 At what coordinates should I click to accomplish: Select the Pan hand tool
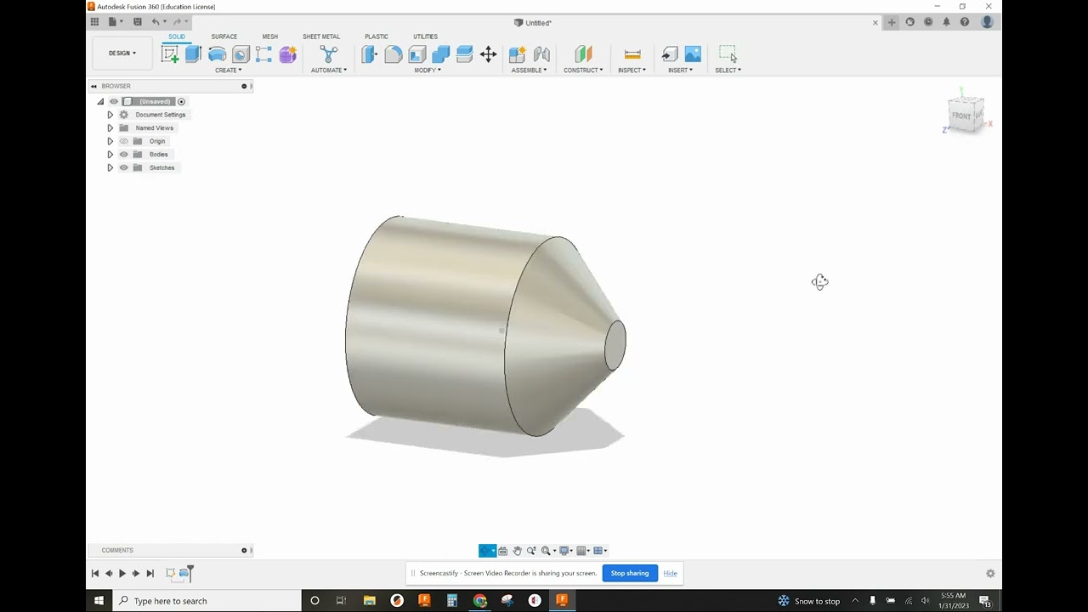click(517, 551)
